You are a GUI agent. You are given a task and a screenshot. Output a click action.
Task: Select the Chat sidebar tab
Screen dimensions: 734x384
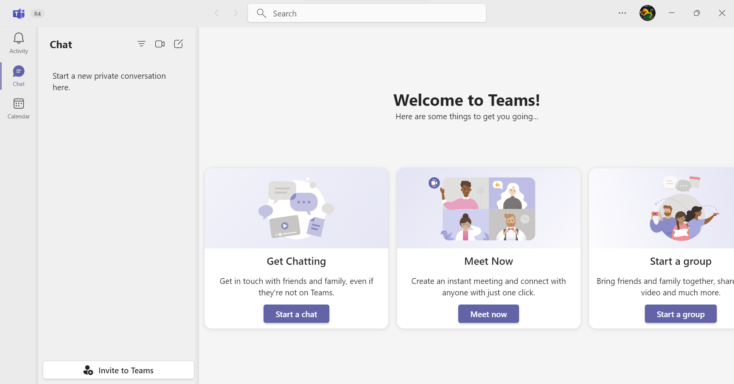(x=19, y=76)
